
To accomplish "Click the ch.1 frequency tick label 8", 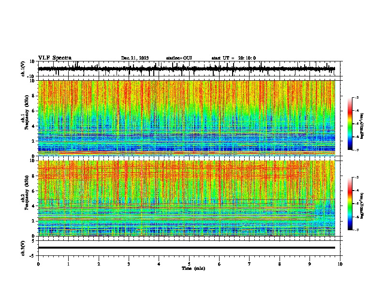I will coord(33,96).
